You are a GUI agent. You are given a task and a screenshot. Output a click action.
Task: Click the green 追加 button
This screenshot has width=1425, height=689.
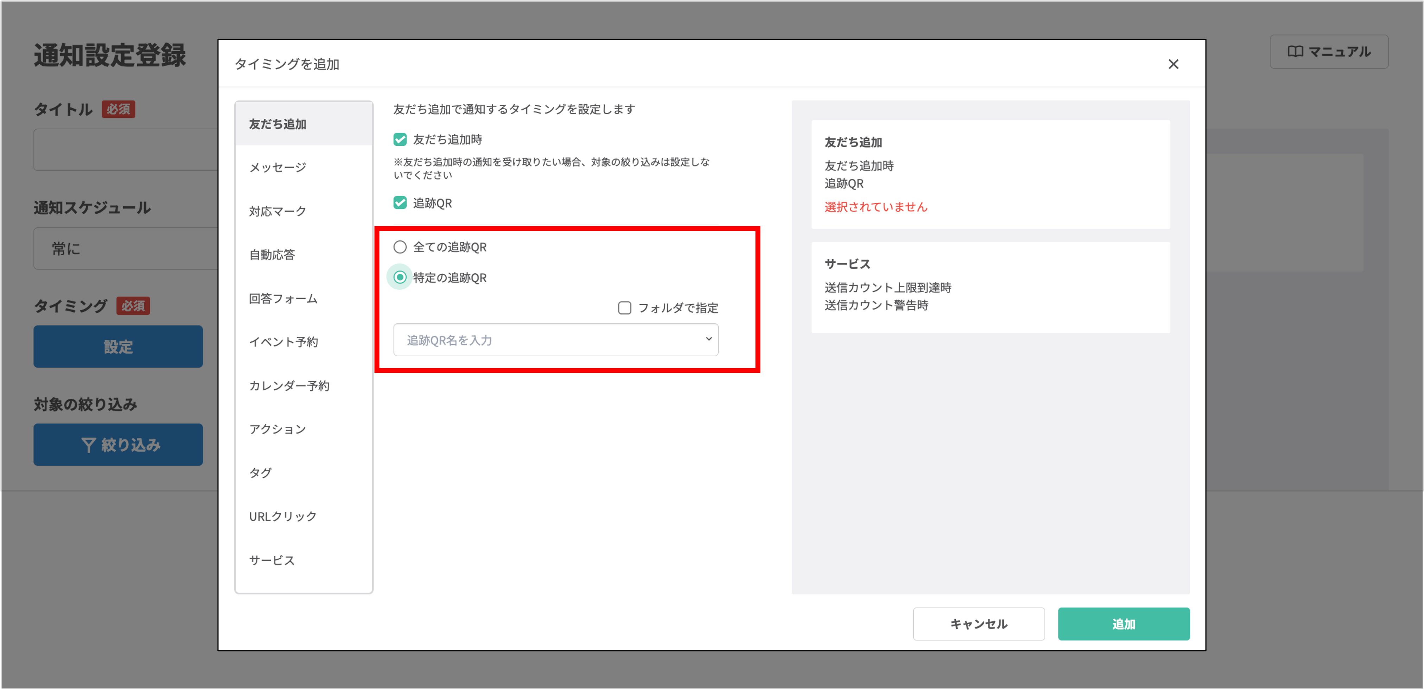[1124, 624]
